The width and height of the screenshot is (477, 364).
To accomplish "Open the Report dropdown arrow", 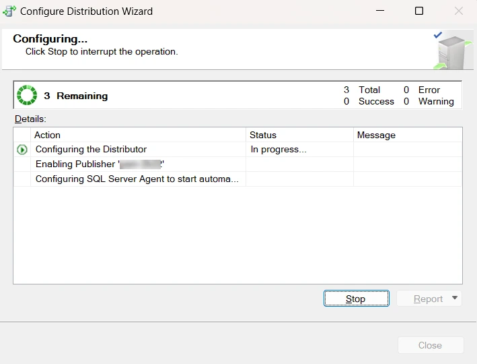I will click(x=455, y=298).
